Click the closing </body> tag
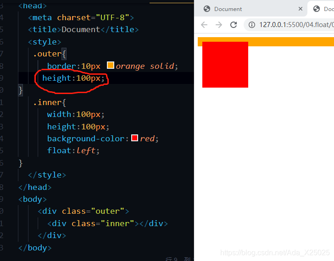The height and width of the screenshot is (261, 334). tap(35, 248)
